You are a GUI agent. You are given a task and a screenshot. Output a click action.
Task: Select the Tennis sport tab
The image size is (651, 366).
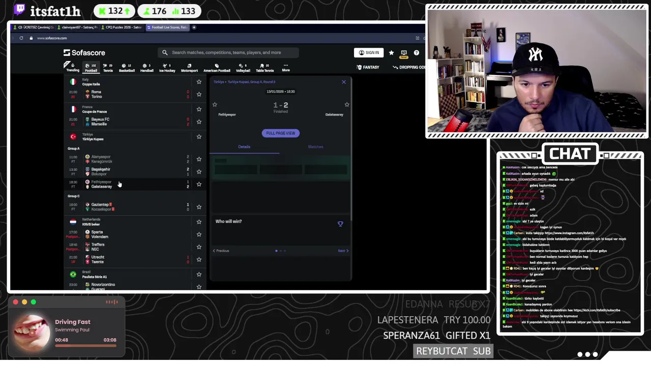click(x=108, y=68)
